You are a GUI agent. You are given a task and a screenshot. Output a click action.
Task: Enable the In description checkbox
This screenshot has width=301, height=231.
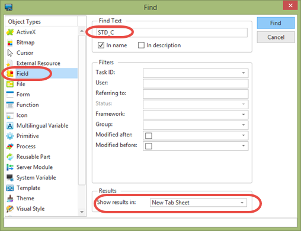(x=141, y=45)
